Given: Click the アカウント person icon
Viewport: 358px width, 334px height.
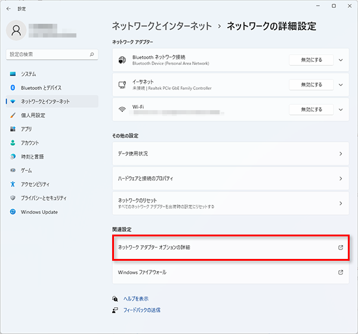Looking at the screenshot, I should (x=13, y=143).
